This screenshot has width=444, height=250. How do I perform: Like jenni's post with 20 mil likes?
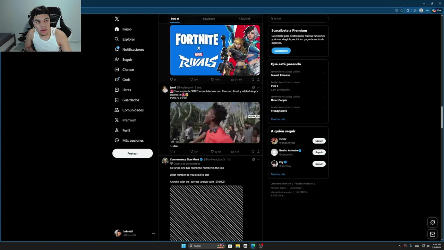point(215,152)
